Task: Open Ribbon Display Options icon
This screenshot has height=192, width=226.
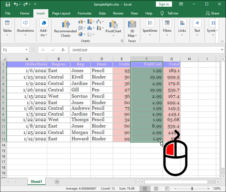Action: [x=181, y=4]
